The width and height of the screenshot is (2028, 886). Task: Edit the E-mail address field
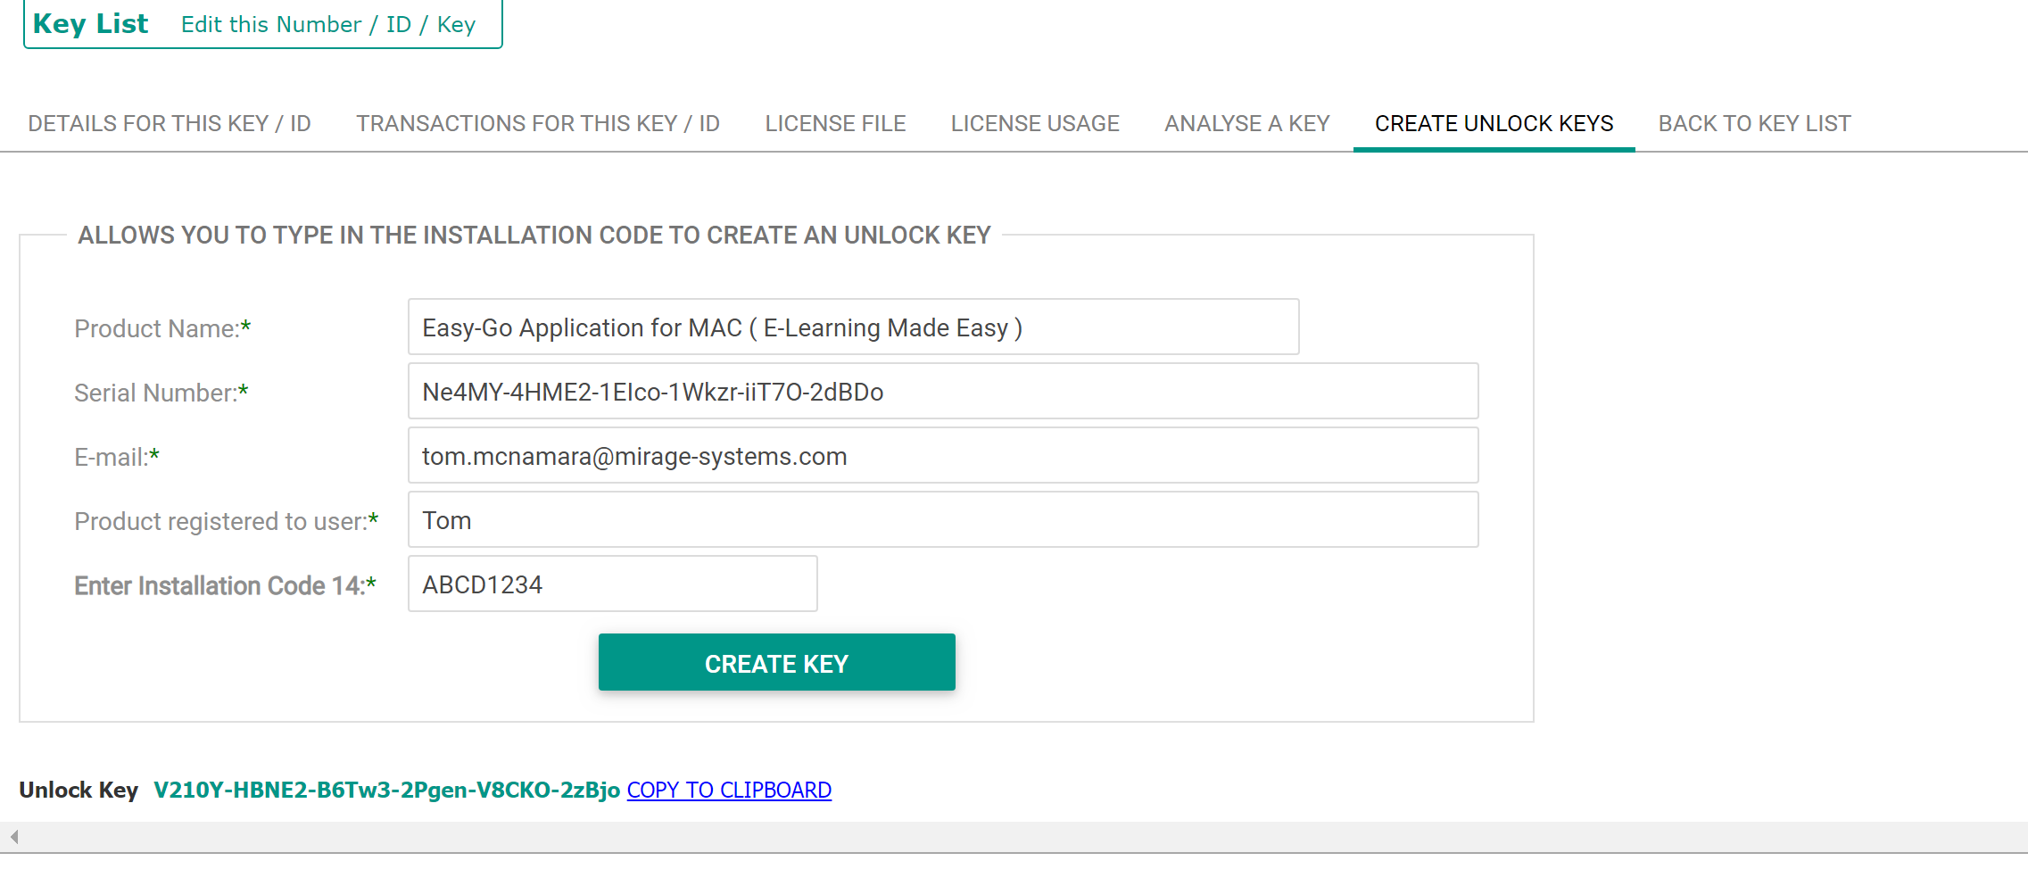(942, 456)
